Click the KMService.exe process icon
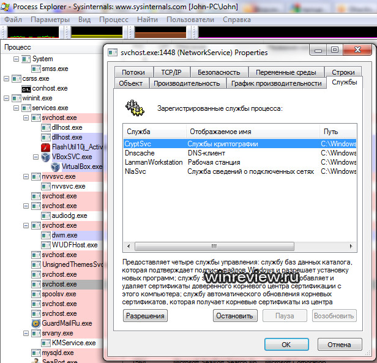Image resolution: width=377 pixels, height=363 pixels. (46, 343)
